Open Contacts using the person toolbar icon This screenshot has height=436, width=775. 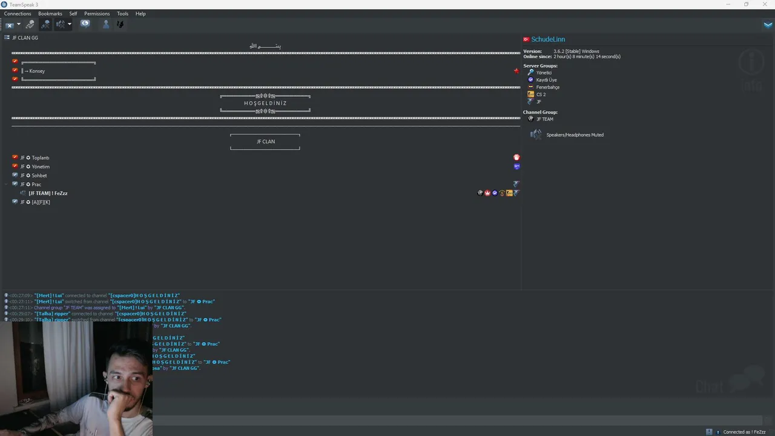coord(106,25)
